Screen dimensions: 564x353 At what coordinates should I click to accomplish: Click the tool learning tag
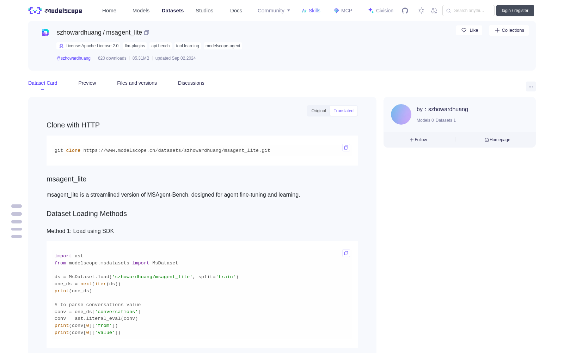(188, 46)
